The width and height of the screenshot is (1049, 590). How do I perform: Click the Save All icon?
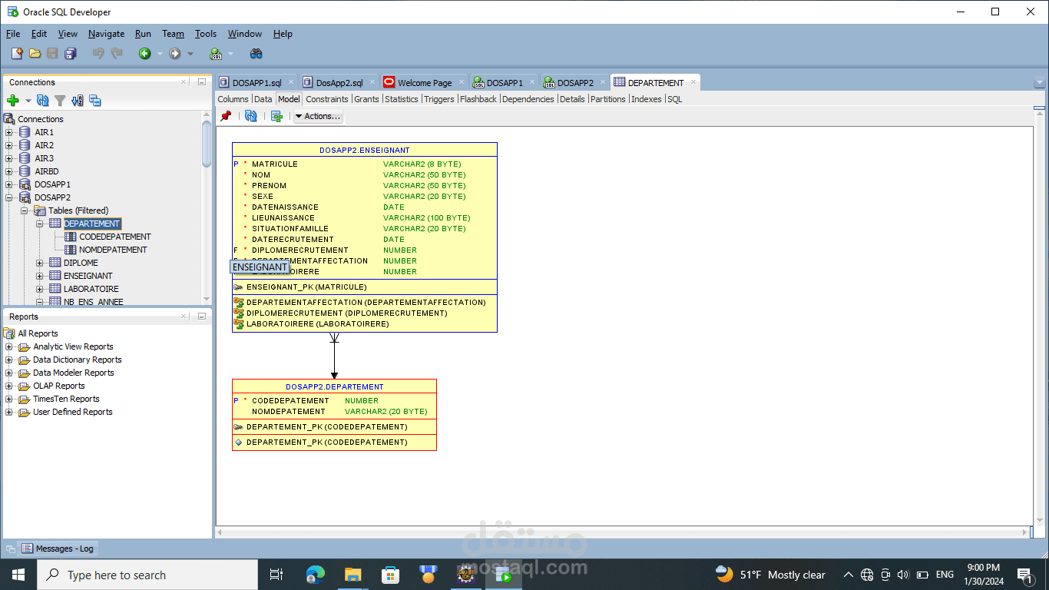tap(71, 54)
